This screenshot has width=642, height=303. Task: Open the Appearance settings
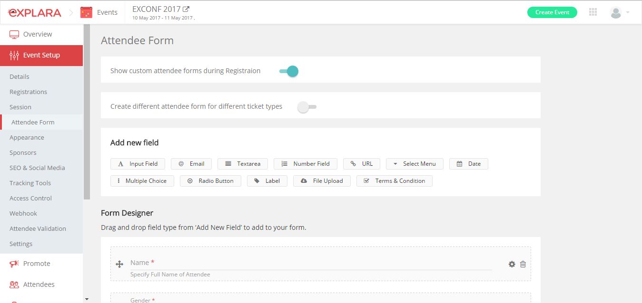click(27, 137)
